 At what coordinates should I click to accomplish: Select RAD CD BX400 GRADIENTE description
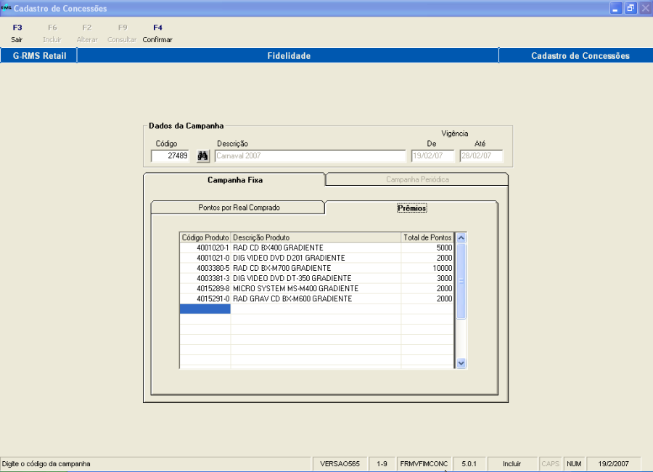pyautogui.click(x=278, y=248)
